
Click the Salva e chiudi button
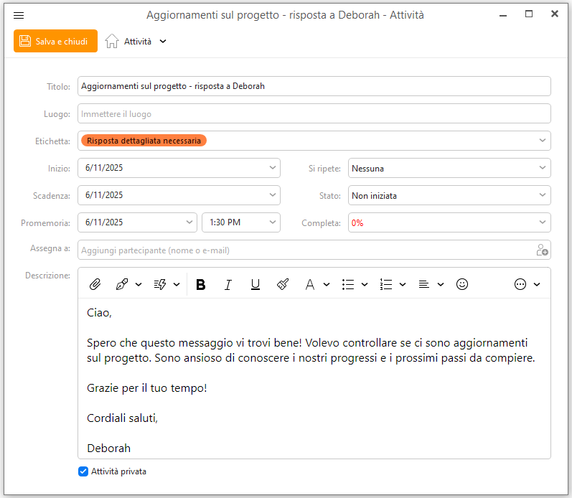point(55,41)
